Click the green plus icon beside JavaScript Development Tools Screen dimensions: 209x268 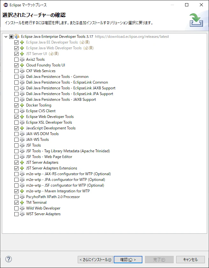click(22, 128)
